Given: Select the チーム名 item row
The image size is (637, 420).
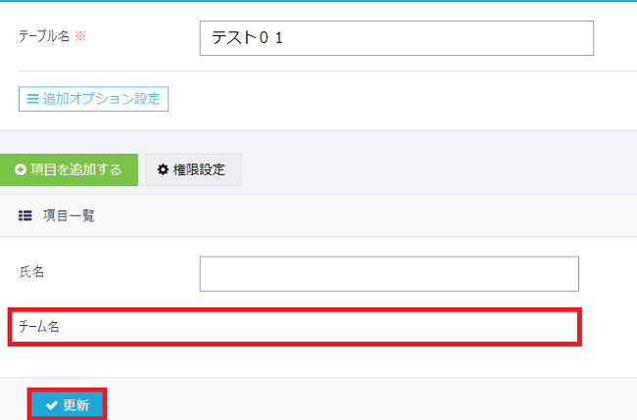Looking at the screenshot, I should (x=294, y=327).
